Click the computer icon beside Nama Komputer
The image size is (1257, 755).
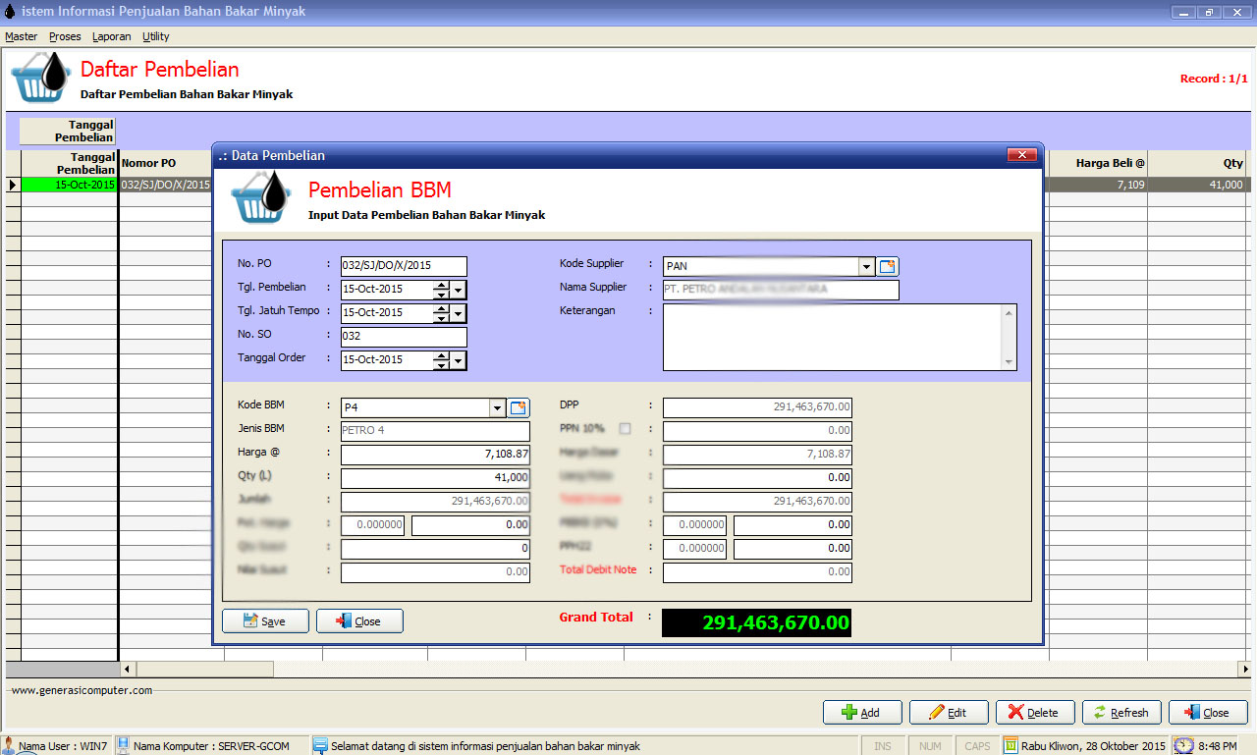click(x=124, y=746)
